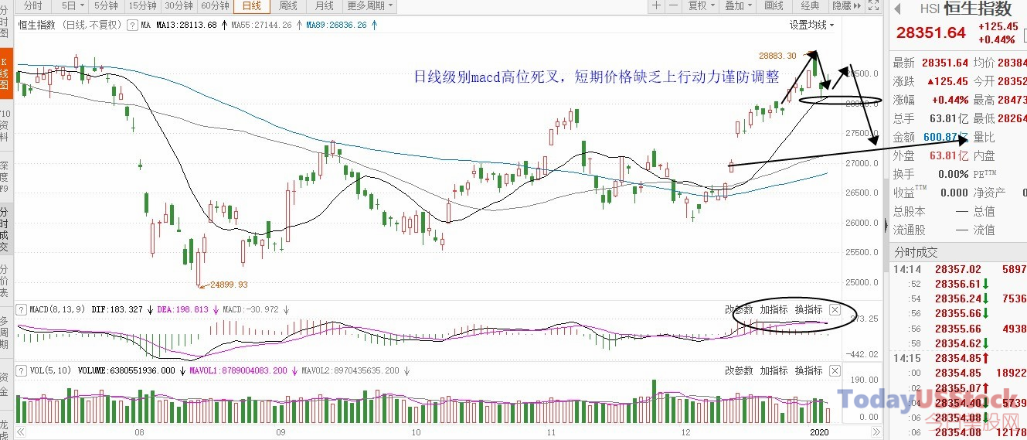Click the DIF:183.327 value
The height and width of the screenshot is (440, 1027).
click(117, 309)
